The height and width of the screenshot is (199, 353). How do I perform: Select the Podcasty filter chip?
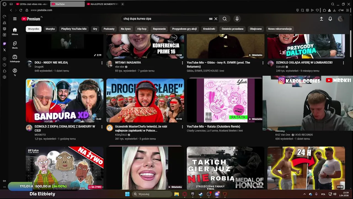(109, 29)
